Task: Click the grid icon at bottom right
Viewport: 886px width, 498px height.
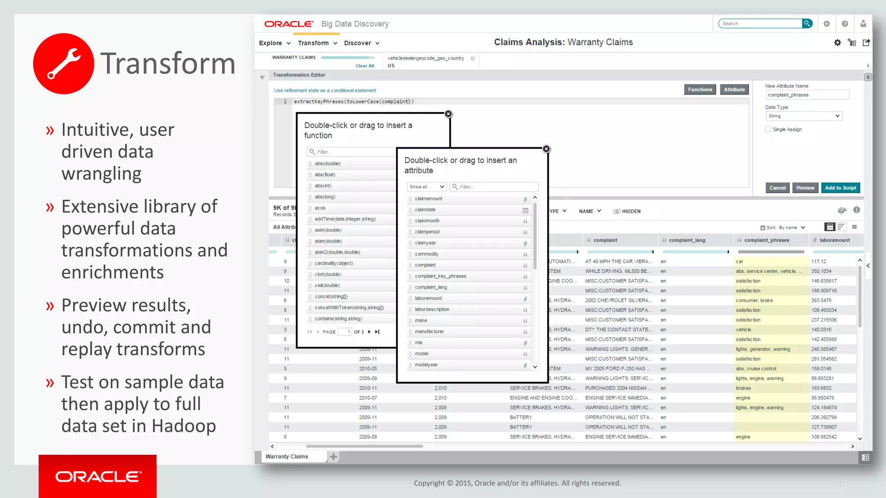Action: (865, 457)
